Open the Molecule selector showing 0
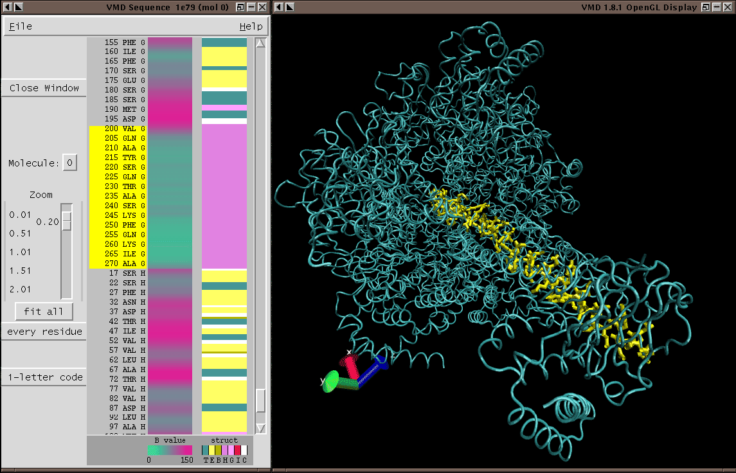 coord(69,163)
